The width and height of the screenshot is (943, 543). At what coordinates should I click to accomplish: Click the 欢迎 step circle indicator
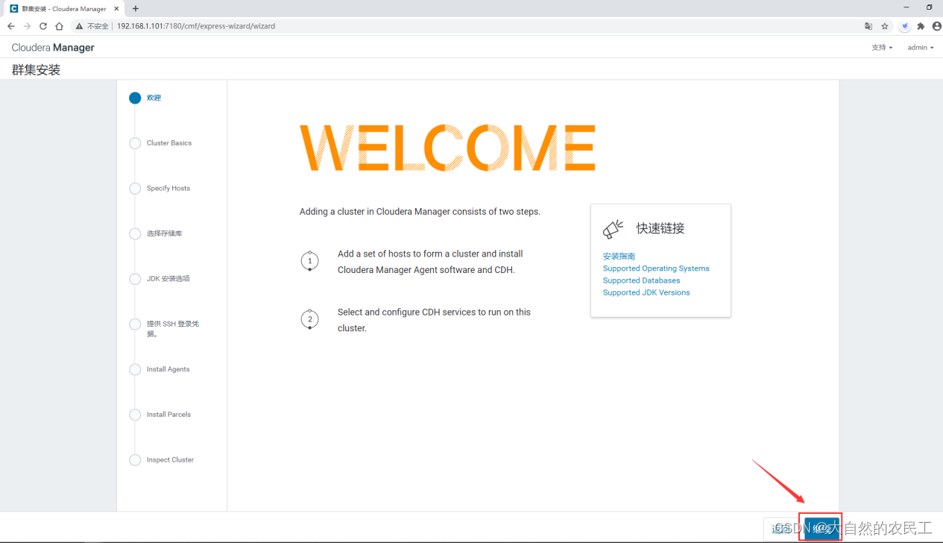click(x=135, y=98)
